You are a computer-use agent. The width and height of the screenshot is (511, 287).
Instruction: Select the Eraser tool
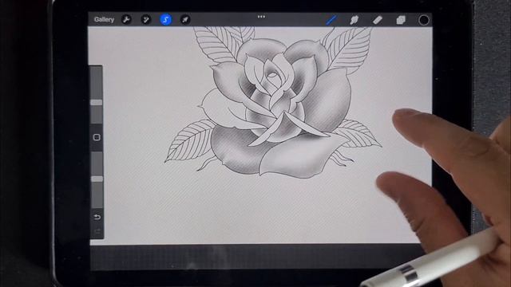(378, 20)
